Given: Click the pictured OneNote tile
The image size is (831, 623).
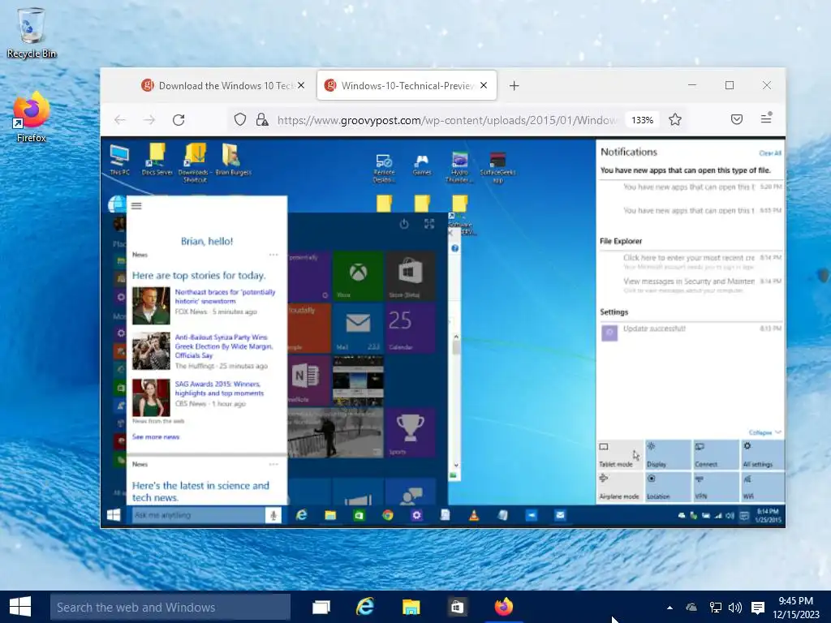Looking at the screenshot, I should [x=309, y=380].
